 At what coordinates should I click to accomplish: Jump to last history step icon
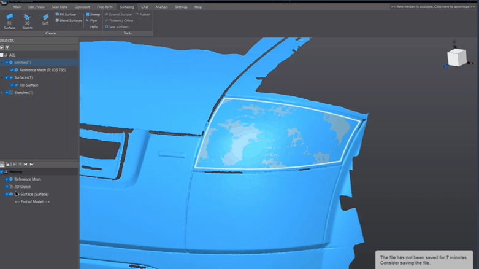coord(31,165)
